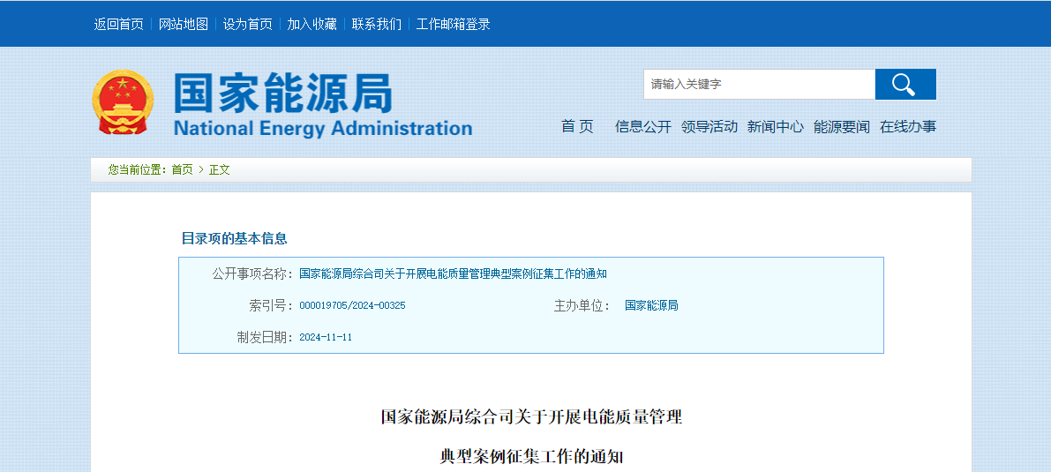Click the 主办单位 label
This screenshot has height=472, width=1051.
[582, 306]
